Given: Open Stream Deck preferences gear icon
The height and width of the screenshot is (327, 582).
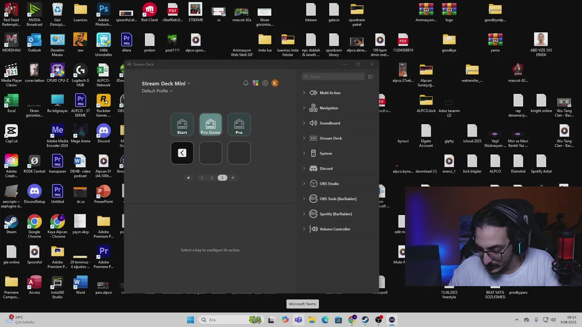Looking at the screenshot, I should [x=265, y=83].
